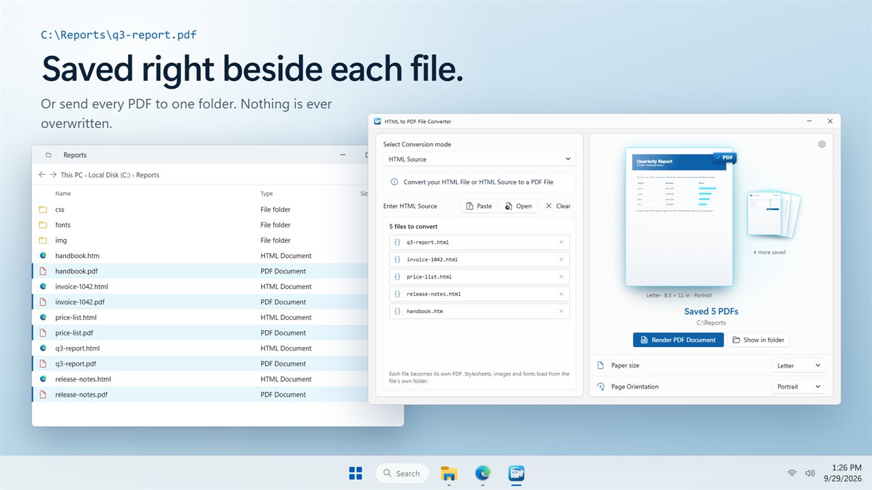Open the converter settings gear
The height and width of the screenshot is (490, 872).
pyautogui.click(x=822, y=144)
